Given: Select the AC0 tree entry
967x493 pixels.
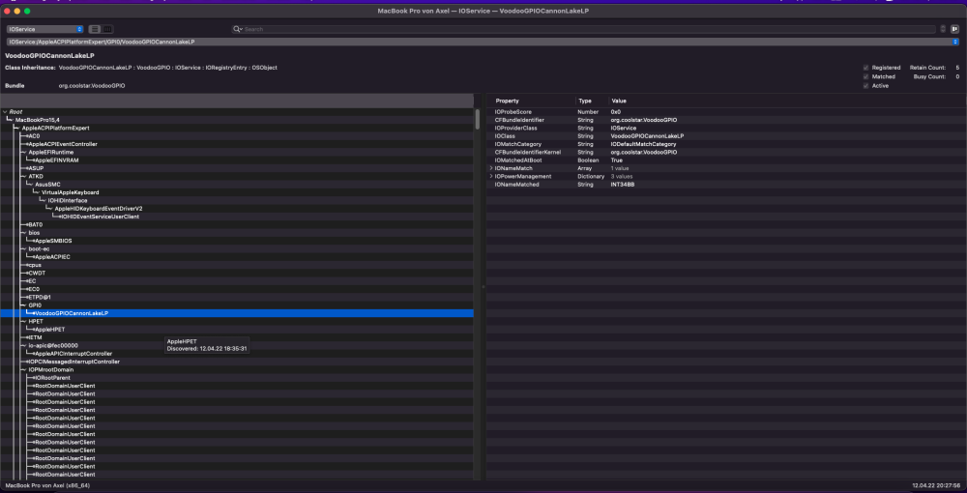Looking at the screenshot, I should (34, 136).
